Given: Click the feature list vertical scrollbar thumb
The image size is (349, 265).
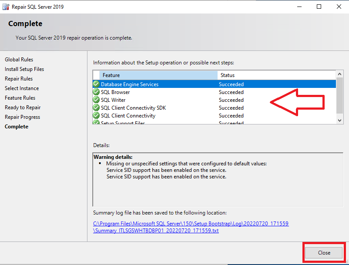Looking at the screenshot, I should (x=339, y=95).
